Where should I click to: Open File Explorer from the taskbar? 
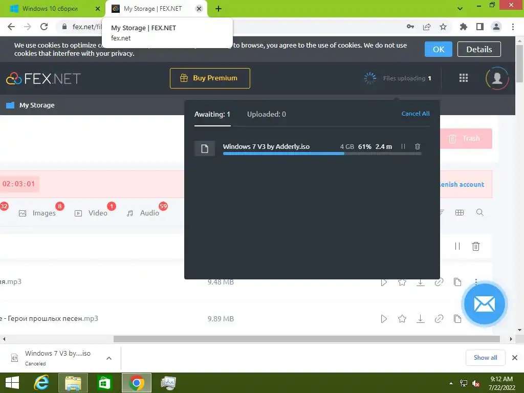pos(73,383)
